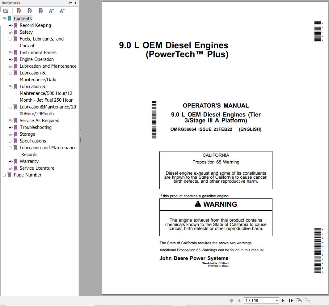Expand the Specifications bookmark node

[x=10, y=141]
